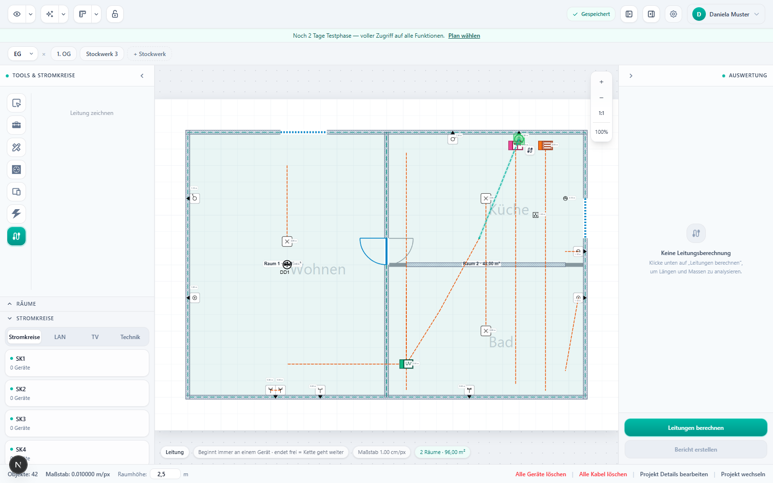773x483 pixels.
Task: Zoom in with the plus button
Action: pyautogui.click(x=601, y=82)
